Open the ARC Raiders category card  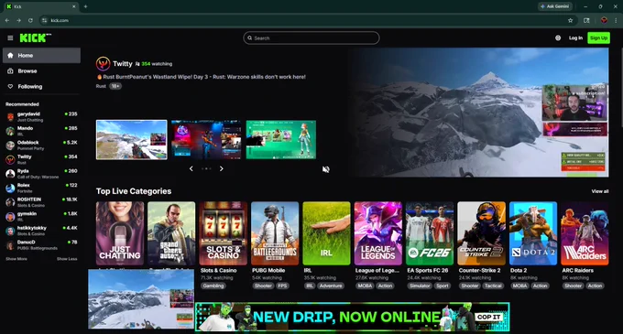tap(585, 233)
